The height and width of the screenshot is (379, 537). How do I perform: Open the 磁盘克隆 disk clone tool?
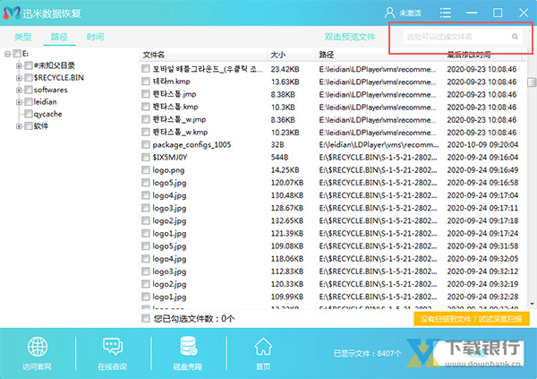point(188,347)
